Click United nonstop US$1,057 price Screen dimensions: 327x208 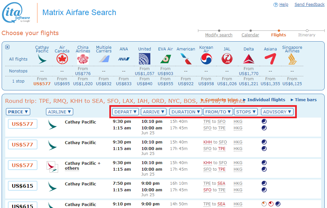(144, 73)
